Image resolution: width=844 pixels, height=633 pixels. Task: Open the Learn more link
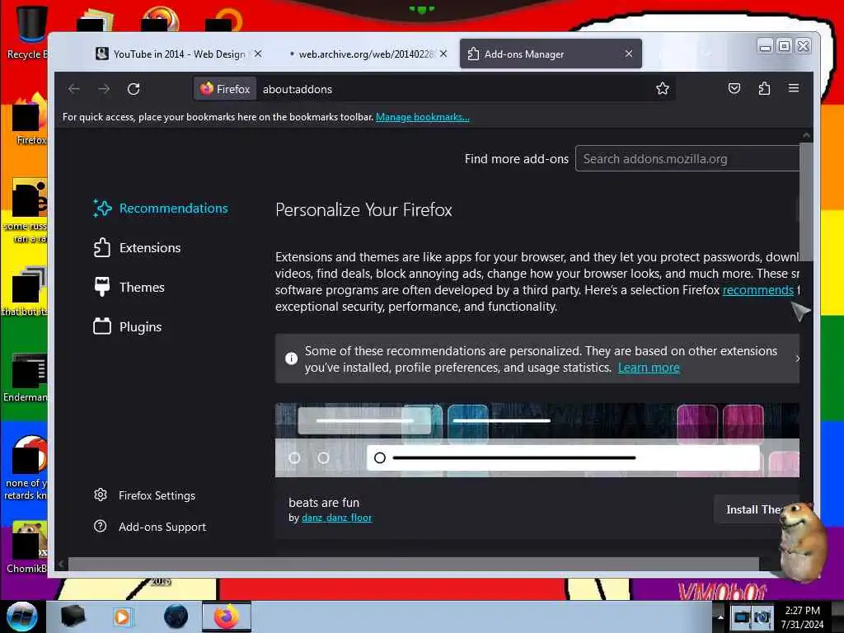point(649,368)
